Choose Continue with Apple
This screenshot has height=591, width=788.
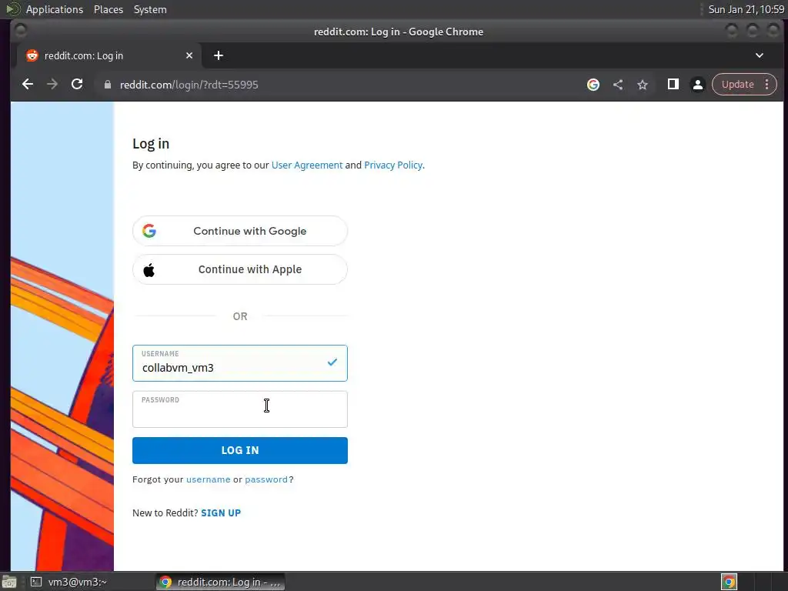click(x=240, y=269)
